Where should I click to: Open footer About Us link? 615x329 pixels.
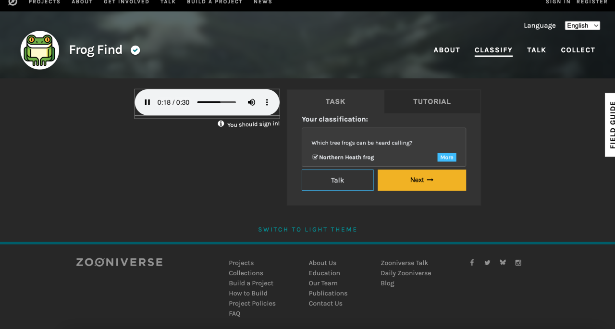click(322, 263)
